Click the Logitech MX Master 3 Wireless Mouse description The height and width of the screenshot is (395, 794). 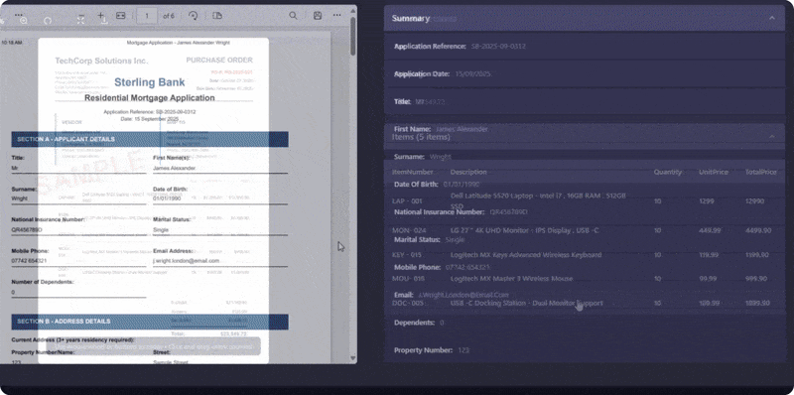coord(511,279)
